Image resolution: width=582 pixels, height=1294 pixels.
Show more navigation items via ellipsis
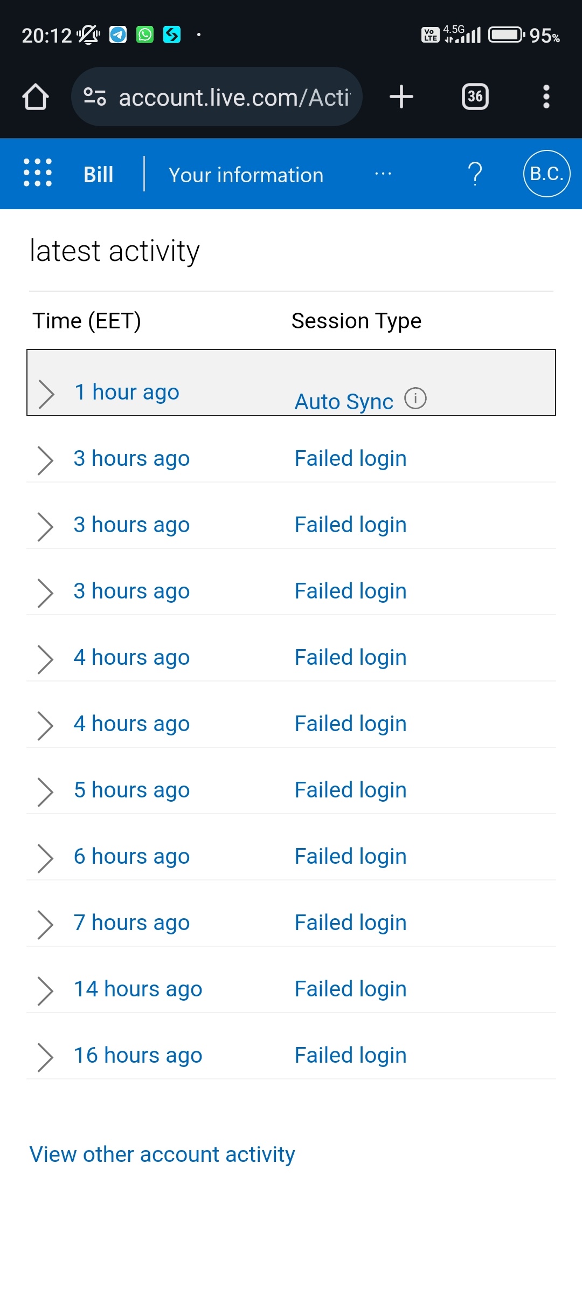click(x=383, y=174)
